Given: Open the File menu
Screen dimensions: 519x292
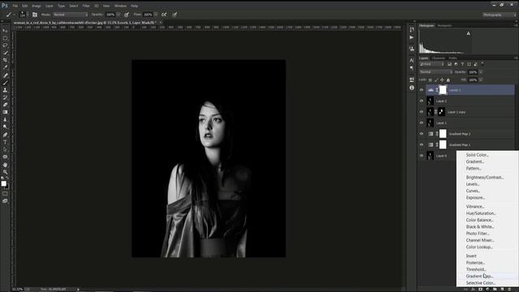Looking at the screenshot, I should coord(15,6).
